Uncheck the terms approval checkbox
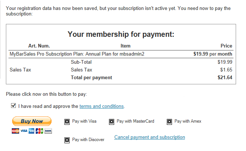Viewport: 246px width, 151px height. point(14,106)
